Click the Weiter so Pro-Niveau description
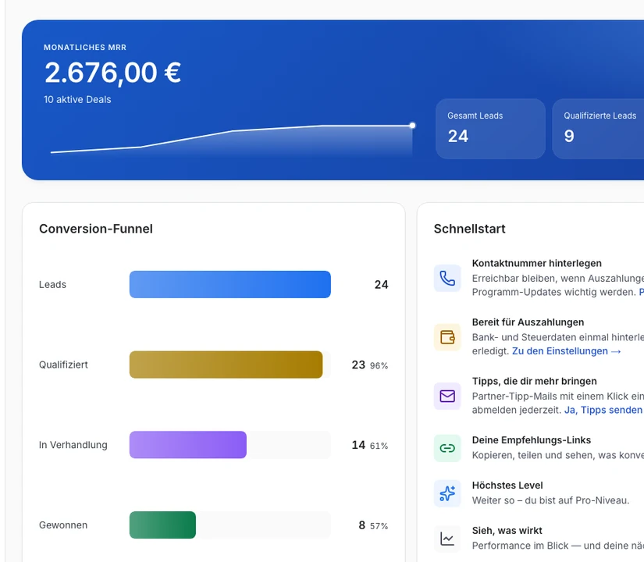Screen dimensions: 644x562 550,500
